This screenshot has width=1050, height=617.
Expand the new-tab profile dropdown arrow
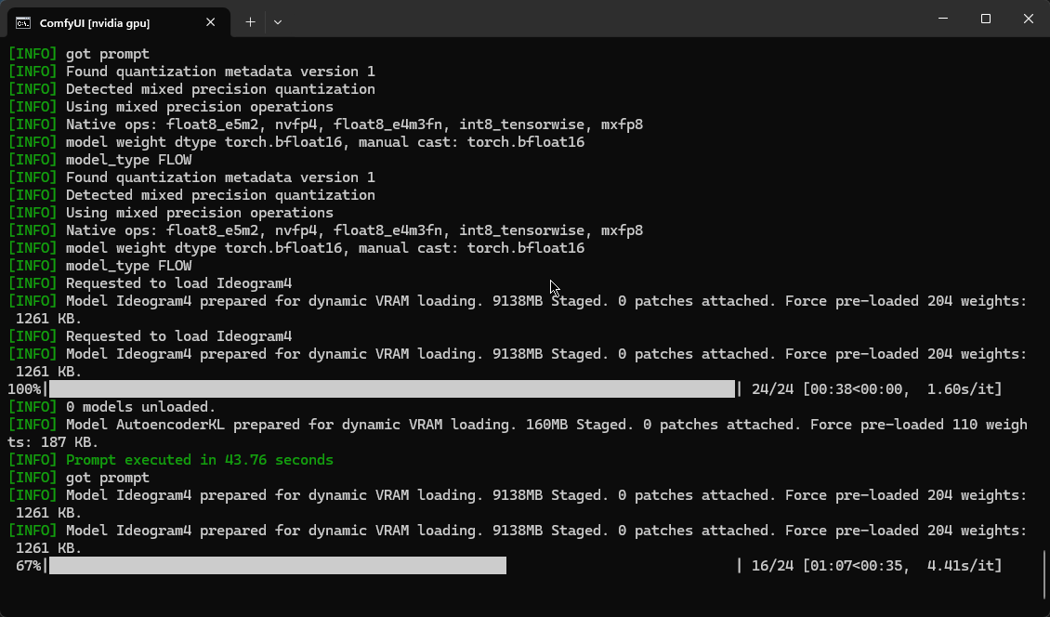pos(278,22)
